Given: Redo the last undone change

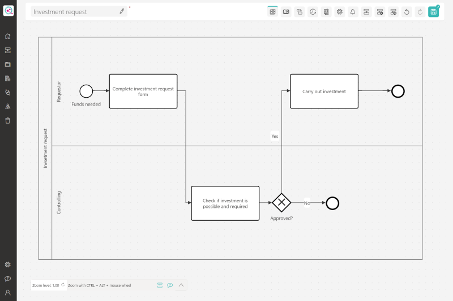Looking at the screenshot, I should click(x=420, y=12).
